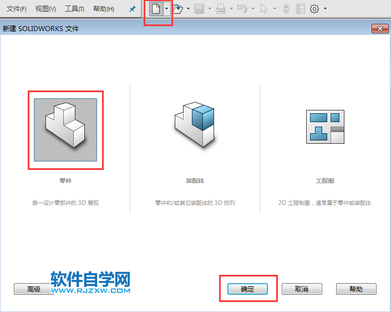
Task: Open the 工具(T) menu
Action: click(74, 9)
